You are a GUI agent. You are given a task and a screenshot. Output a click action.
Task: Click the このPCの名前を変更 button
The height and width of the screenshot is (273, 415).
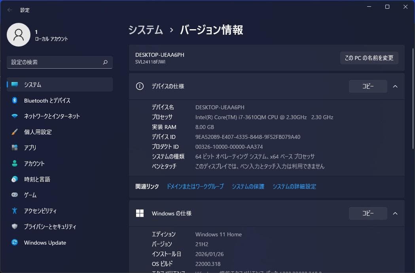(369, 58)
